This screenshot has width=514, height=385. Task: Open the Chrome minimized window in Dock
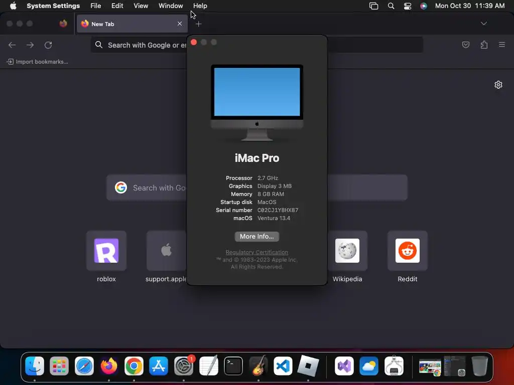430,367
